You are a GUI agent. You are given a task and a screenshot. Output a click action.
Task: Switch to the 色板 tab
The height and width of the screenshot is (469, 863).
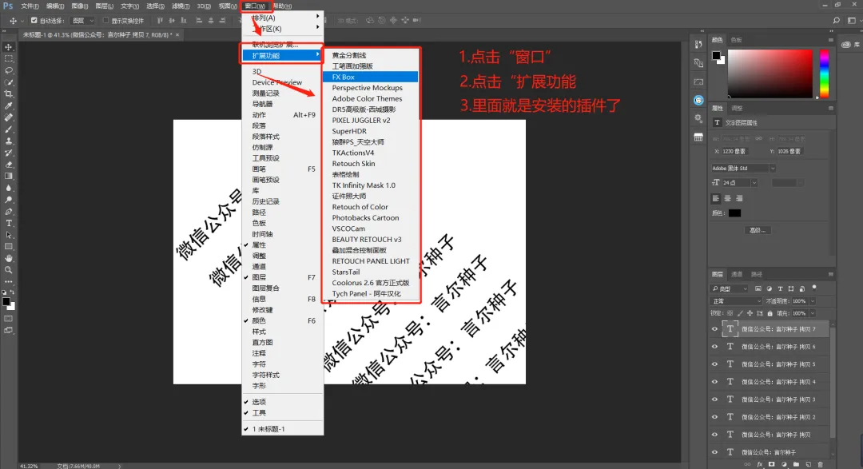737,40
